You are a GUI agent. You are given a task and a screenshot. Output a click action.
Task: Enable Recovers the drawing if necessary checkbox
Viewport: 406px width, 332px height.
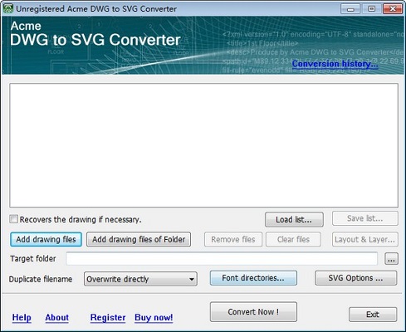tap(13, 219)
